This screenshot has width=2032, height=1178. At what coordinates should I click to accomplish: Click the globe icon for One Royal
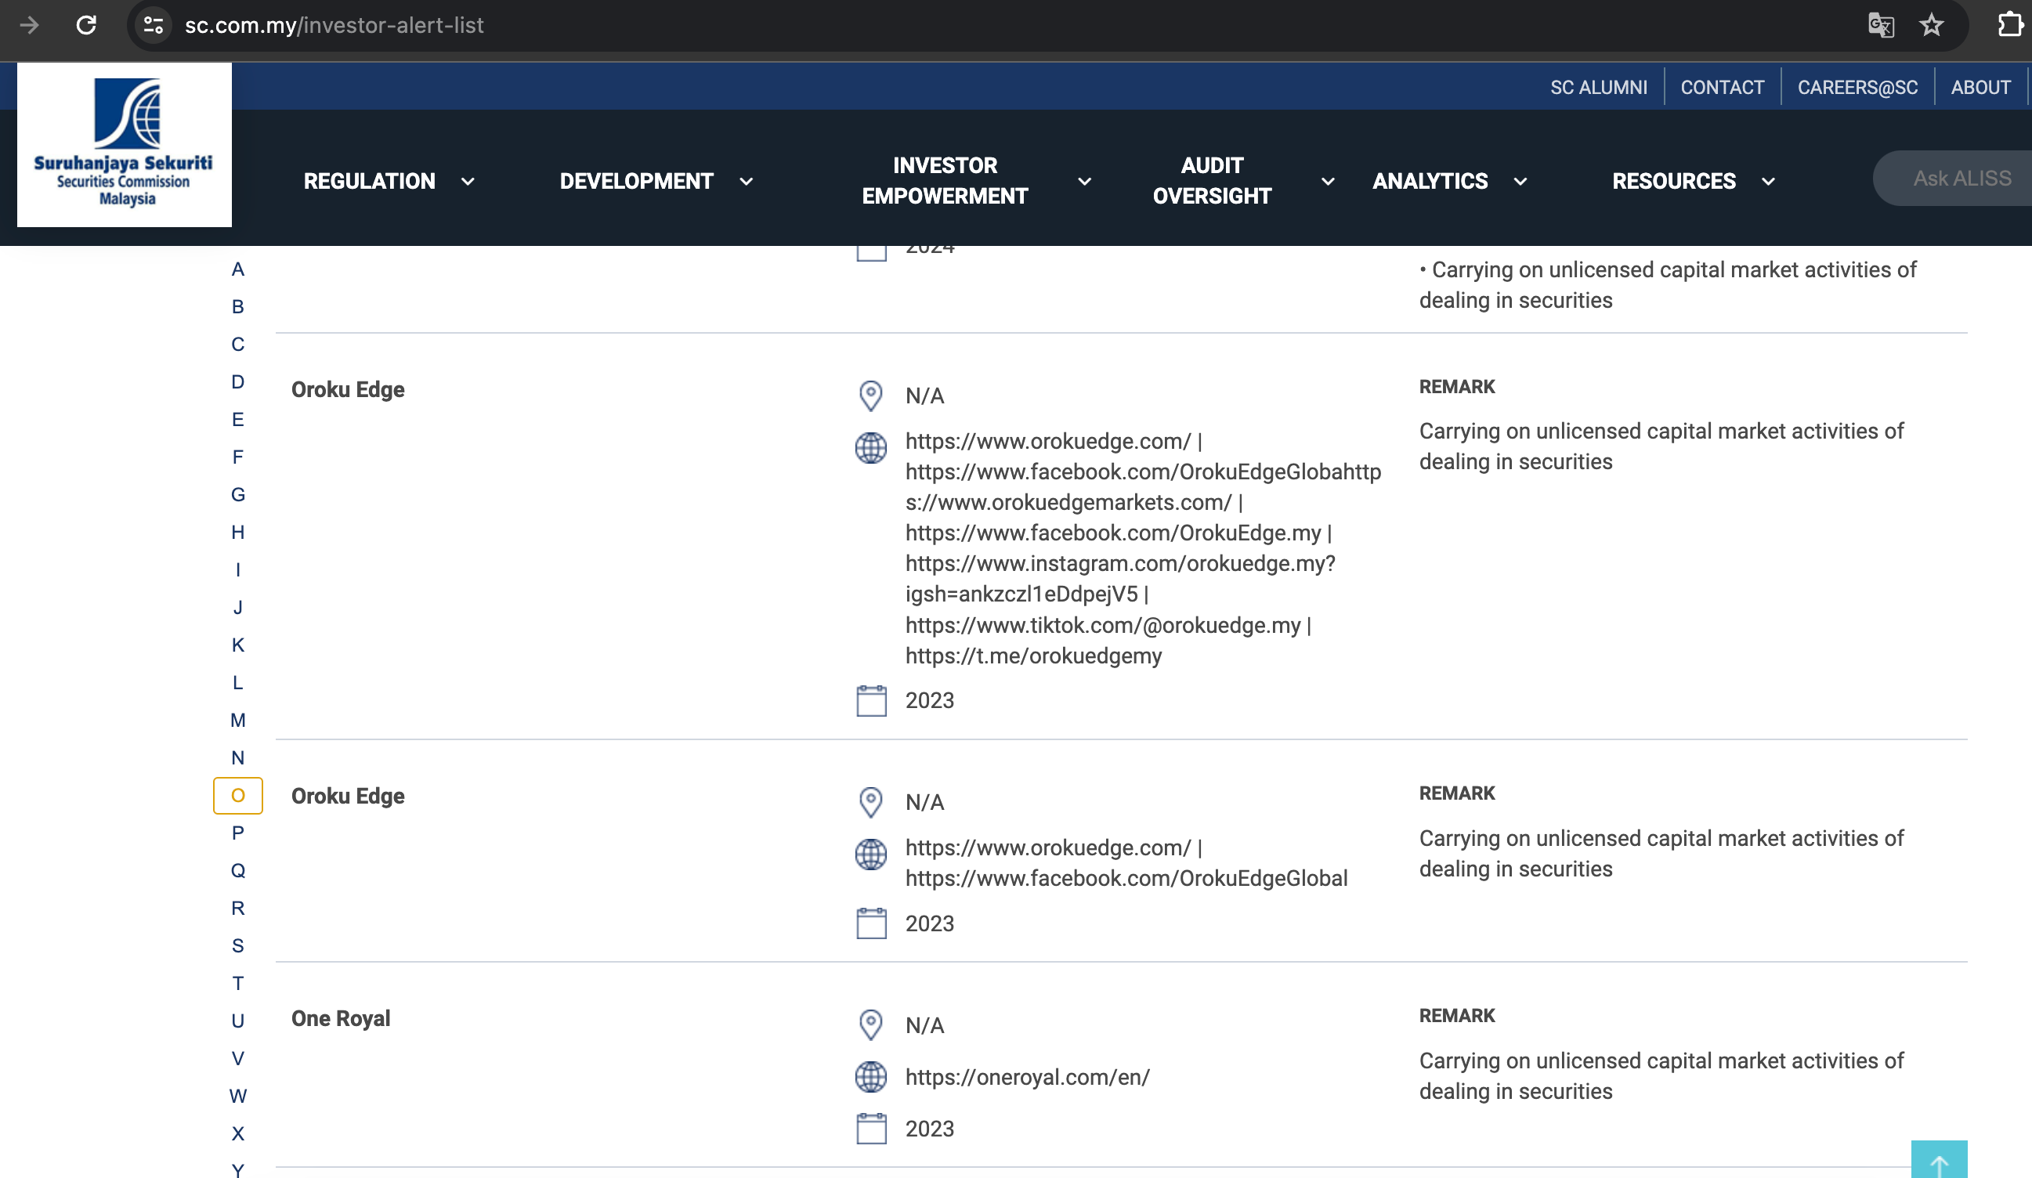point(870,1076)
